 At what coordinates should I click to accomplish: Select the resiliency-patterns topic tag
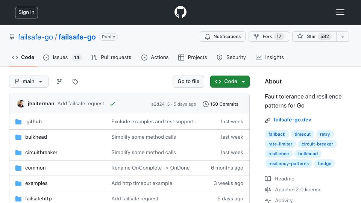point(288,164)
